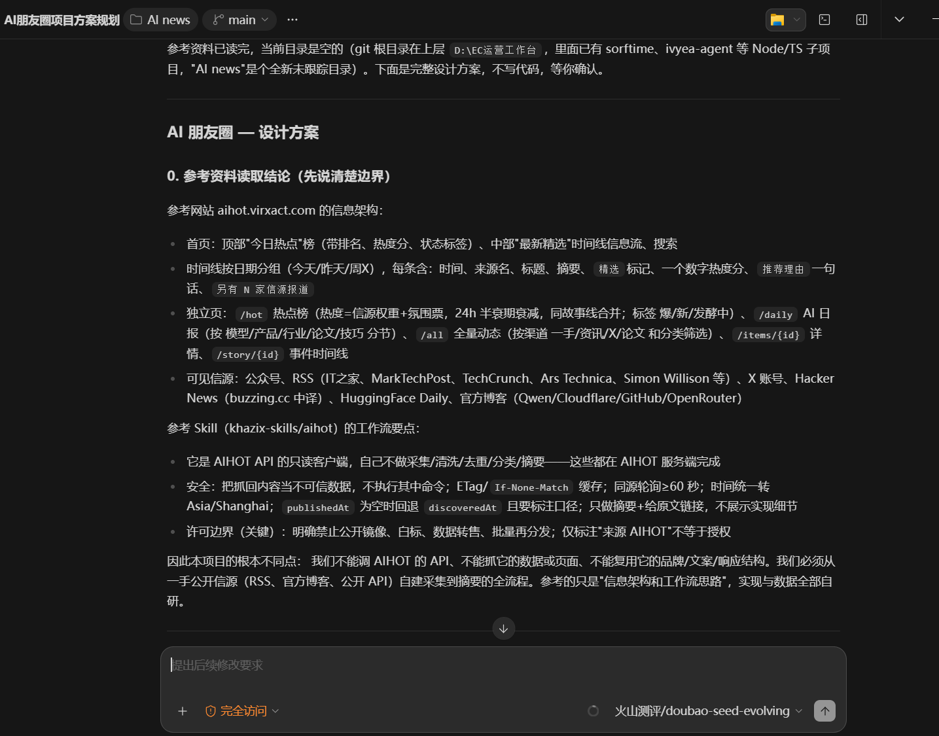The height and width of the screenshot is (736, 939).
Task: Click the send up-arrow button
Action: coord(824,711)
